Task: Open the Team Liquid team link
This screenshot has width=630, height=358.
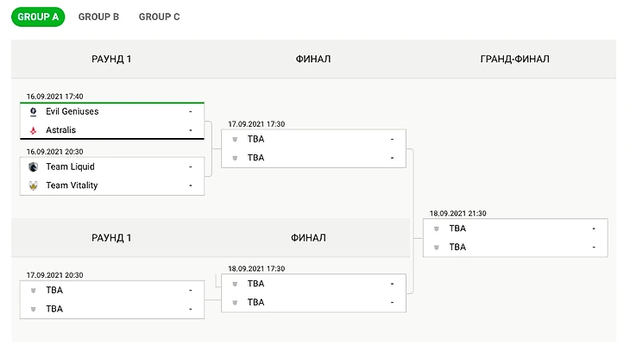Action: tap(70, 167)
